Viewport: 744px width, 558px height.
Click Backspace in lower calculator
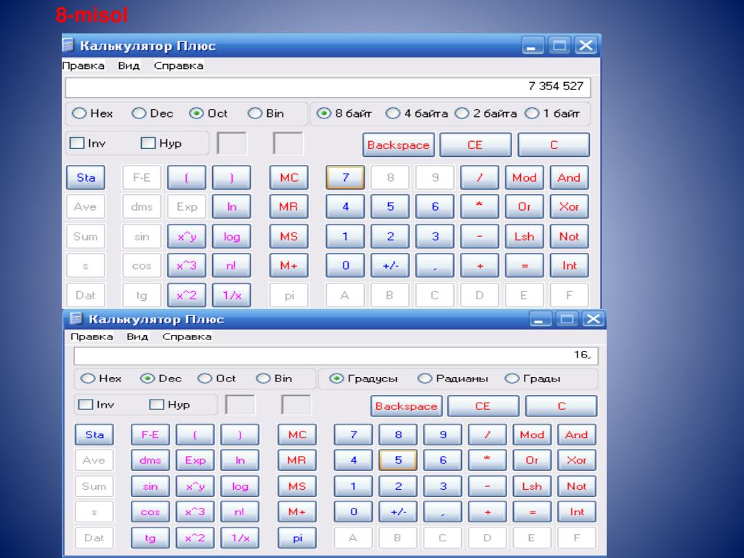[x=406, y=406]
